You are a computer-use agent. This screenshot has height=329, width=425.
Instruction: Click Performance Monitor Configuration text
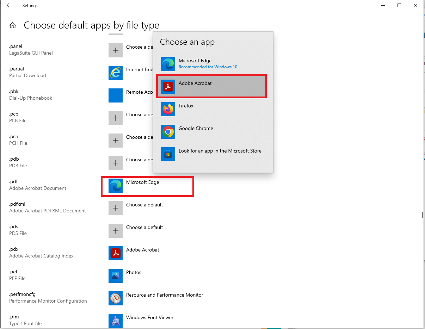pyautogui.click(x=48, y=301)
